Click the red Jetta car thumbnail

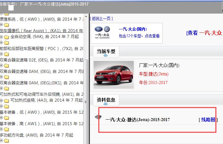(114, 75)
